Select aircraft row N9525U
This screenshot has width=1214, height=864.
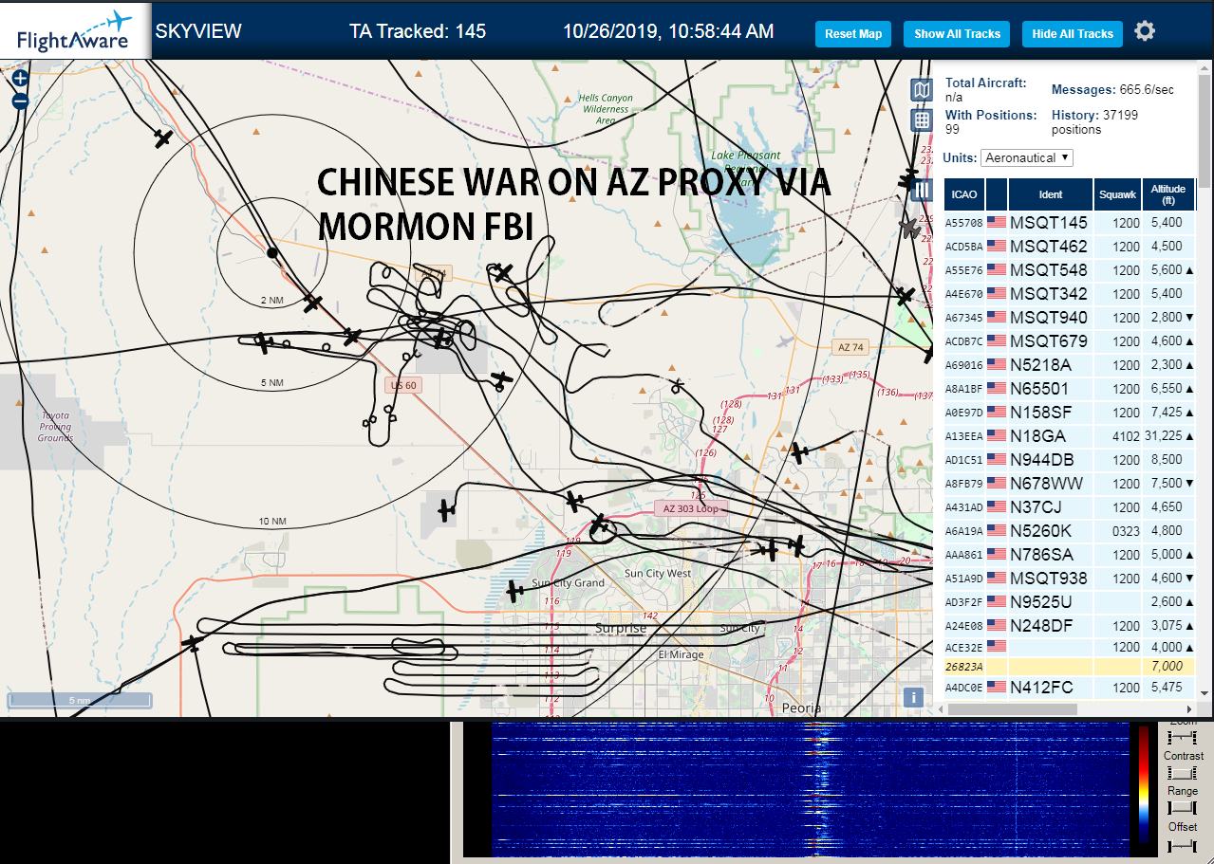[x=1069, y=602]
